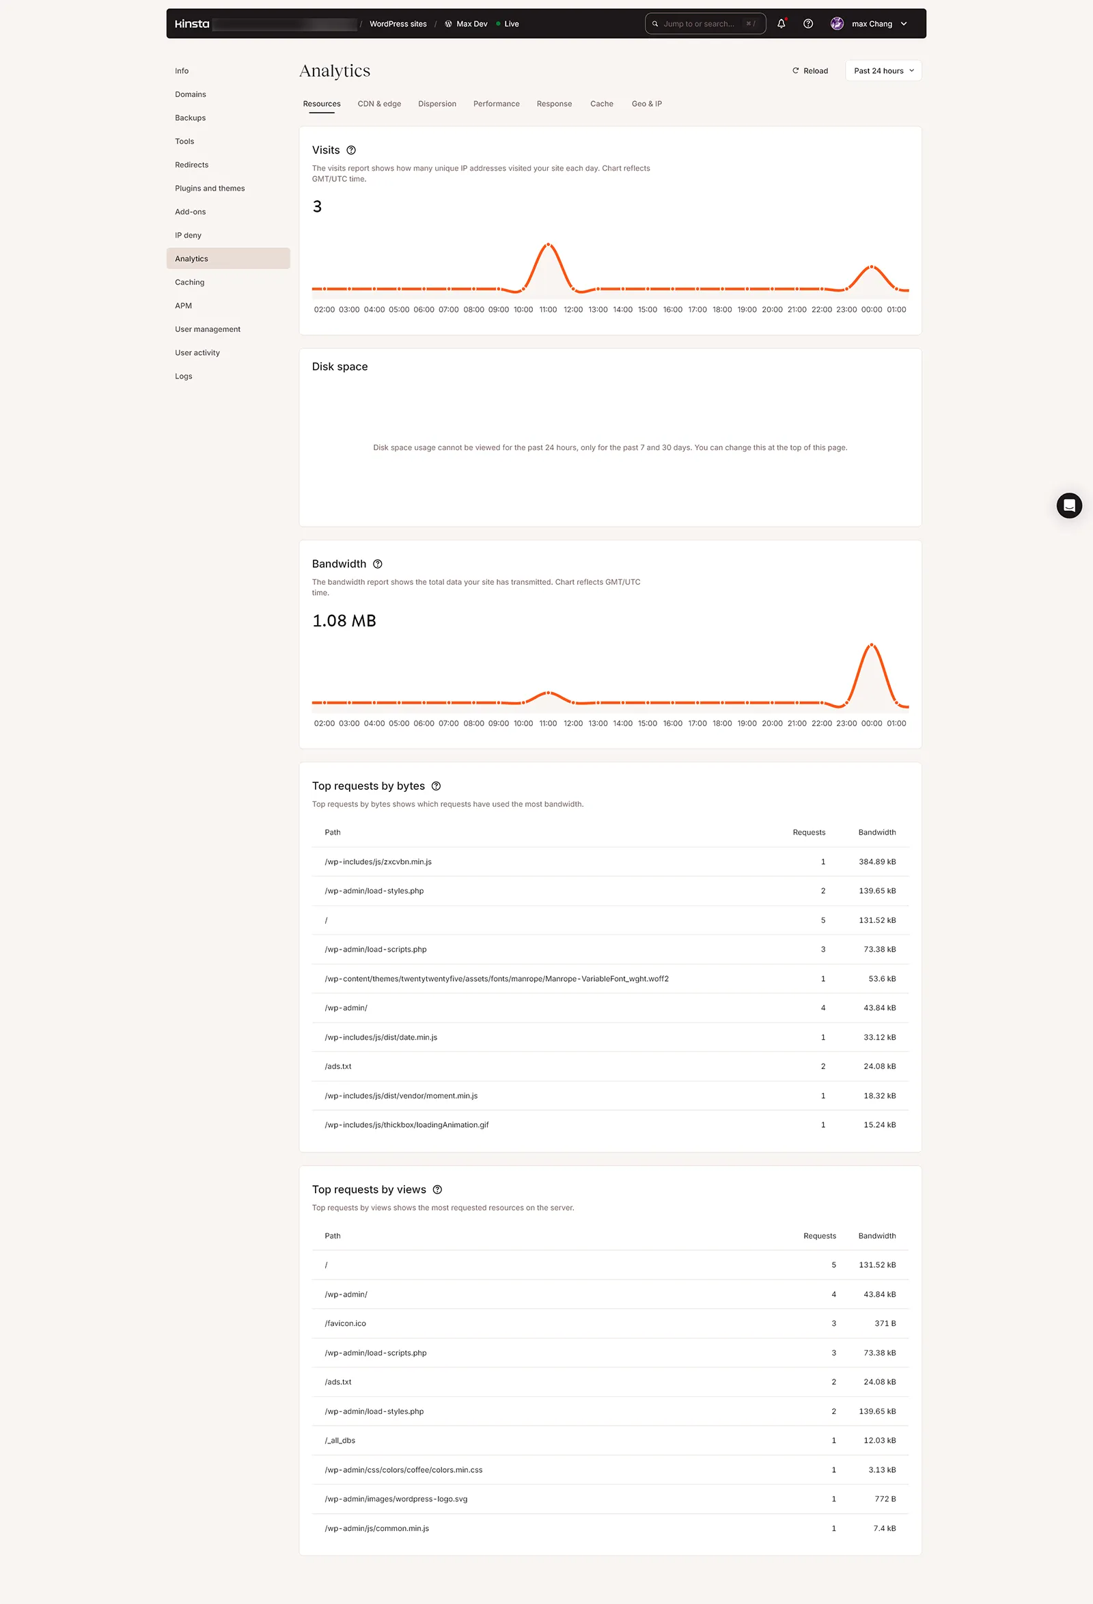Switch to the Resources tab
The height and width of the screenshot is (1604, 1093).
(x=322, y=104)
